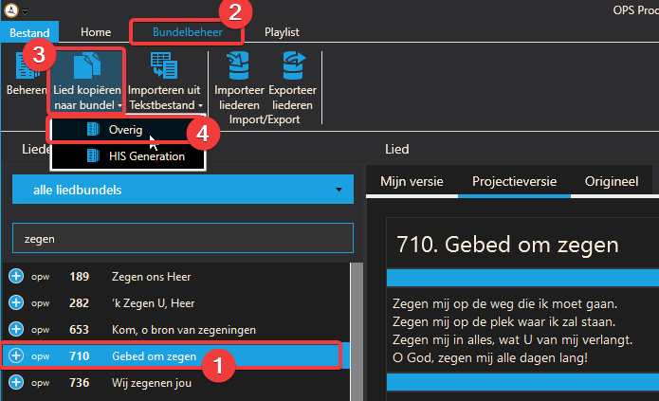Select song title Wij zegenen jou
The image size is (659, 401).
(x=152, y=383)
